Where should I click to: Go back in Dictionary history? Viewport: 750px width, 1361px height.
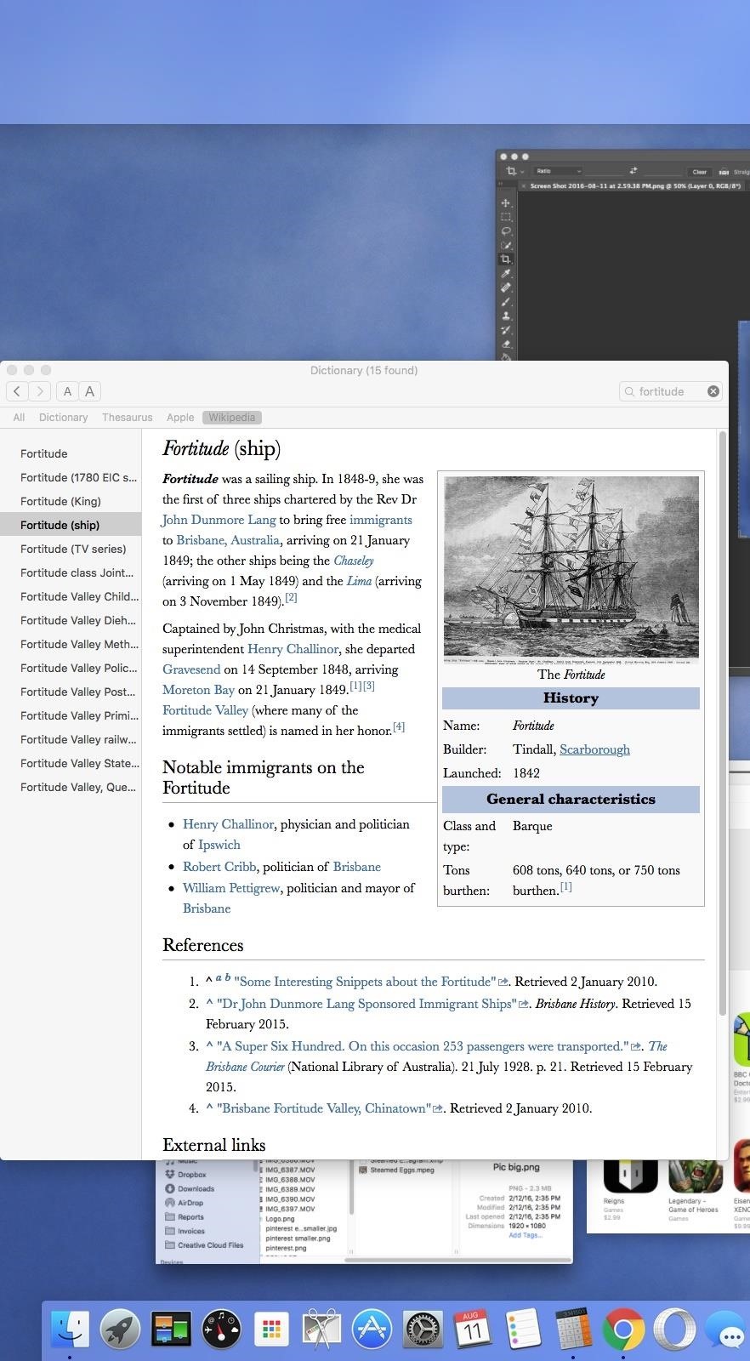pos(18,391)
